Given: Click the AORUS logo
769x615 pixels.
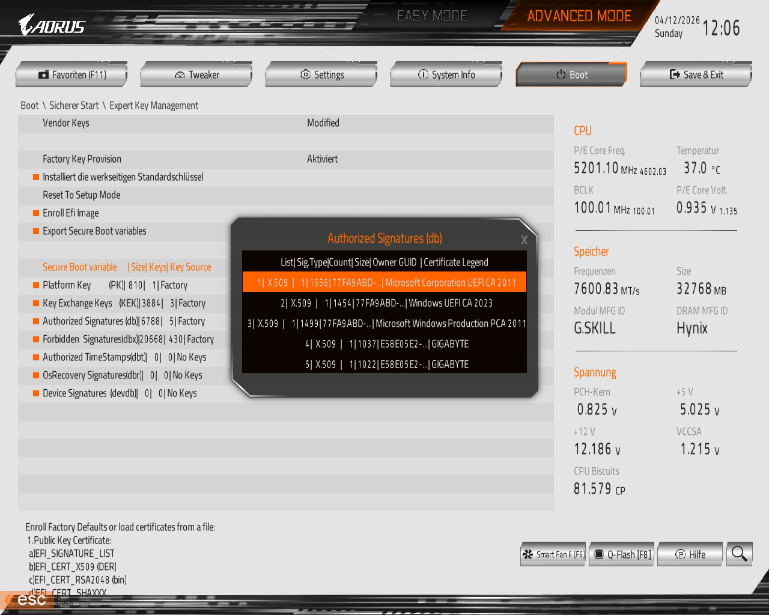Looking at the screenshot, I should pyautogui.click(x=51, y=25).
